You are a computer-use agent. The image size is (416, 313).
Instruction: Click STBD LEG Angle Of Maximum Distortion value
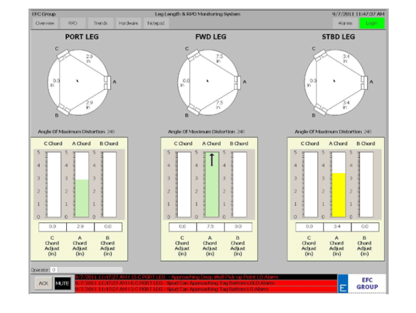[x=368, y=131]
